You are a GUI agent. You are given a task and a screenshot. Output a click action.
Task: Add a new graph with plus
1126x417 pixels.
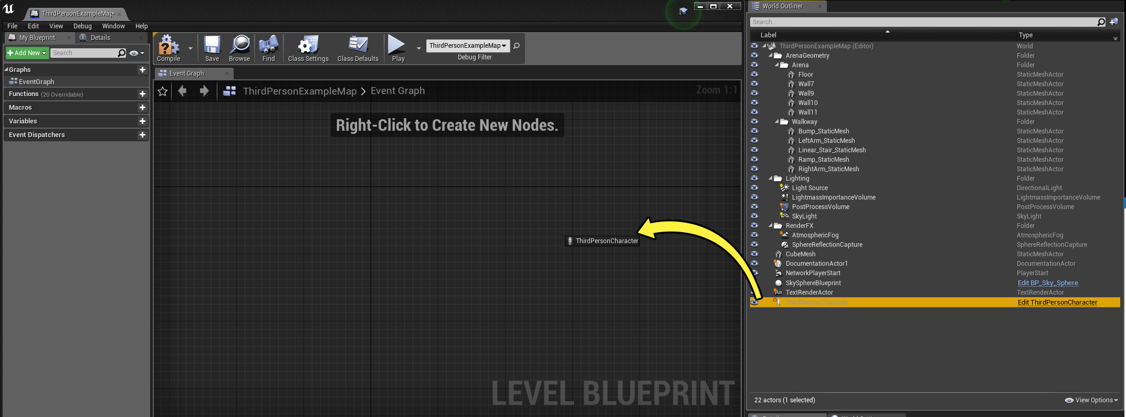142,69
